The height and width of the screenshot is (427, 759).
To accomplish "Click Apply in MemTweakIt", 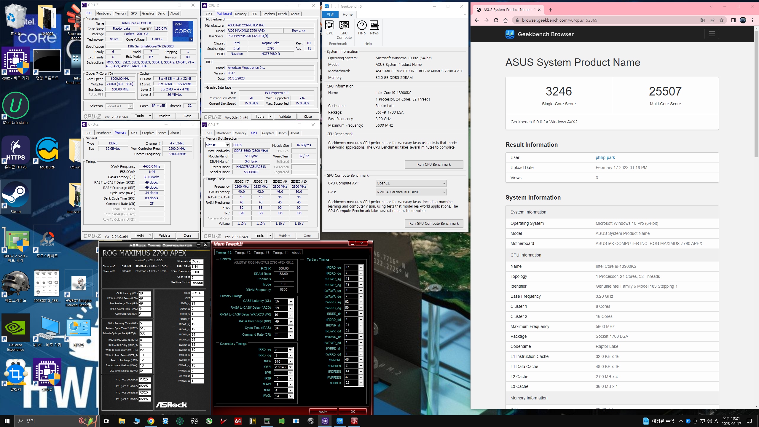I will coord(323,412).
